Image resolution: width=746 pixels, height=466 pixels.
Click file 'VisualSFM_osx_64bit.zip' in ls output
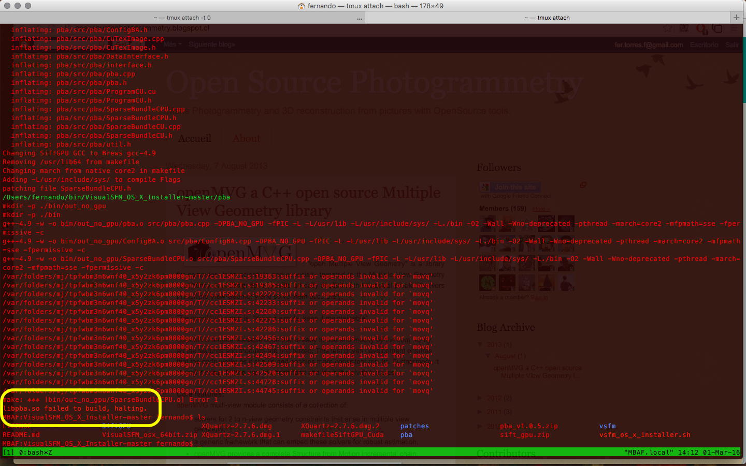click(x=149, y=435)
